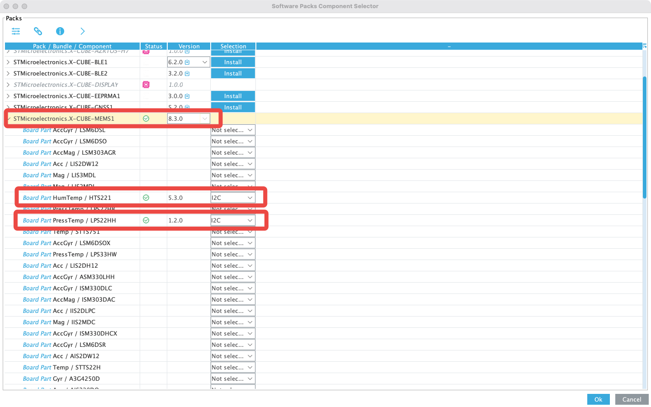Select the Acc / IIS2DLPC row

point(324,311)
